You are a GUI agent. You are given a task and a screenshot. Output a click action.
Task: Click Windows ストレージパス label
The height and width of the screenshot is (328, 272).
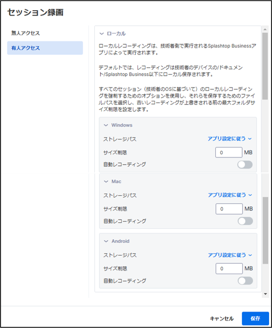pos(120,139)
